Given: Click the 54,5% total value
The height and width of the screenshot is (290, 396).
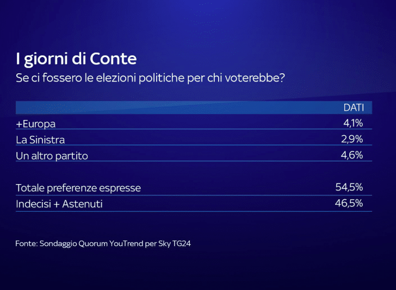Looking at the screenshot, I should 349,187.
